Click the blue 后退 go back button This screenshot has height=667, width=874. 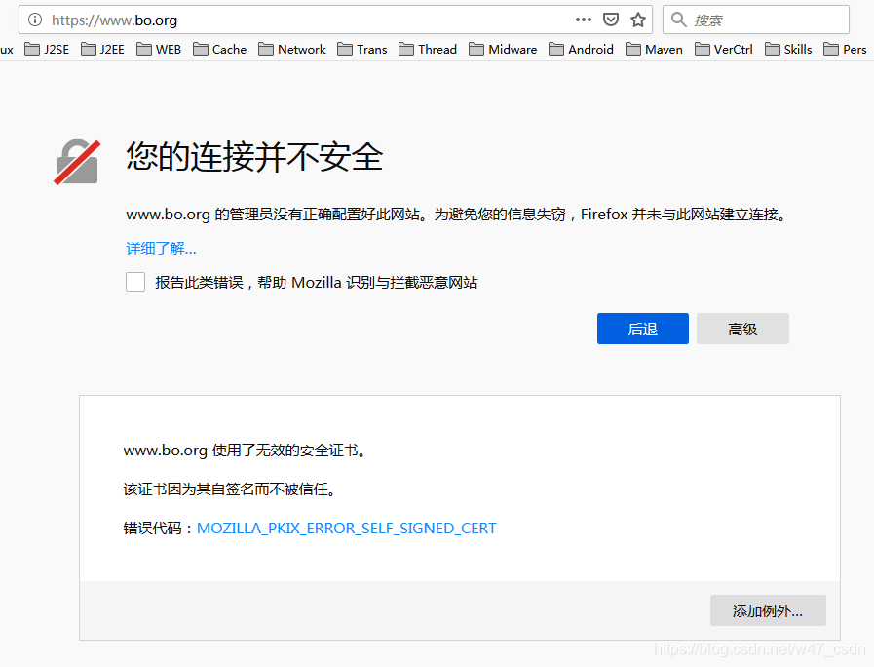(x=643, y=329)
